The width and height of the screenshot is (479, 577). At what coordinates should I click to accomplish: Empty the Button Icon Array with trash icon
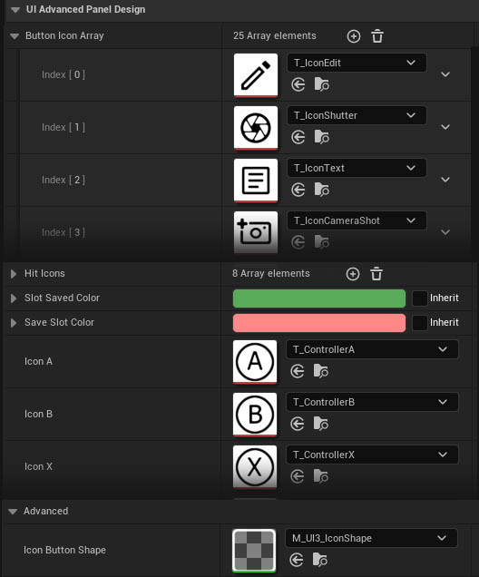pyautogui.click(x=377, y=36)
